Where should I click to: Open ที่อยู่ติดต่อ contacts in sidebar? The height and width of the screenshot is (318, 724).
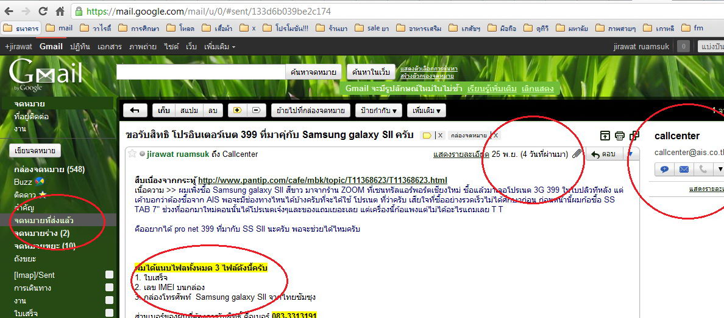[x=32, y=116]
